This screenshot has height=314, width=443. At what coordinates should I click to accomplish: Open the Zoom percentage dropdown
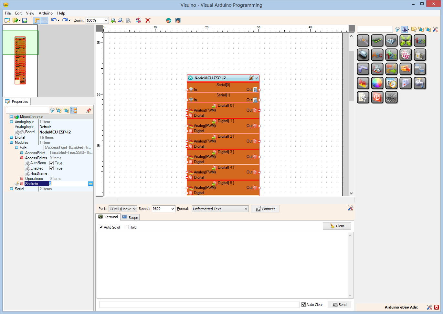coord(106,20)
